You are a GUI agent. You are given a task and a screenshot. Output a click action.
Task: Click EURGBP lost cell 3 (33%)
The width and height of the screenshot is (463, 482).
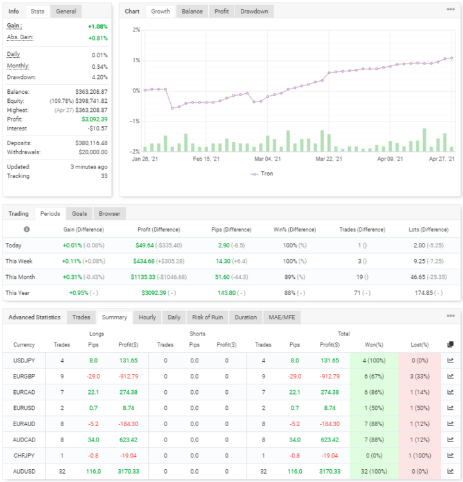(420, 376)
